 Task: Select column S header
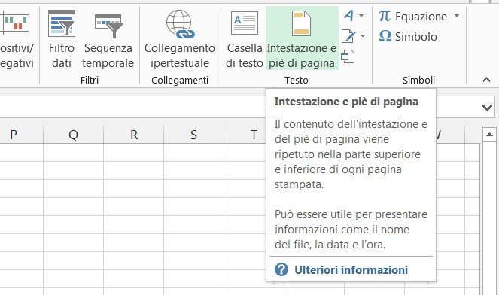pos(193,135)
